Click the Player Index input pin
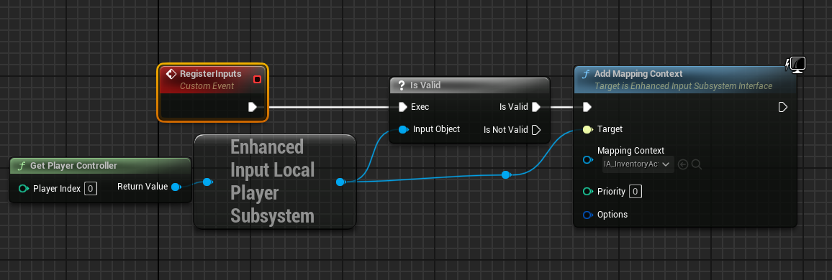The image size is (832, 280). pyautogui.click(x=23, y=188)
